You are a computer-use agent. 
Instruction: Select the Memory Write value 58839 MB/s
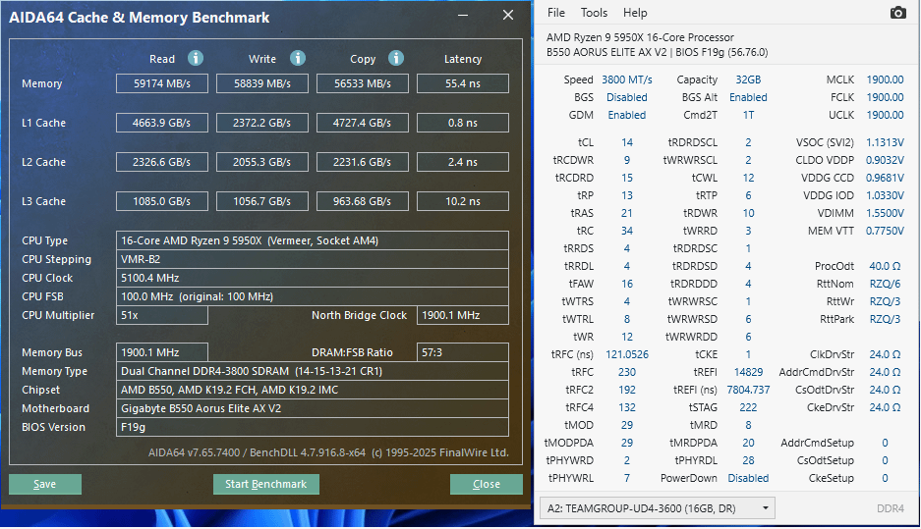(x=262, y=83)
